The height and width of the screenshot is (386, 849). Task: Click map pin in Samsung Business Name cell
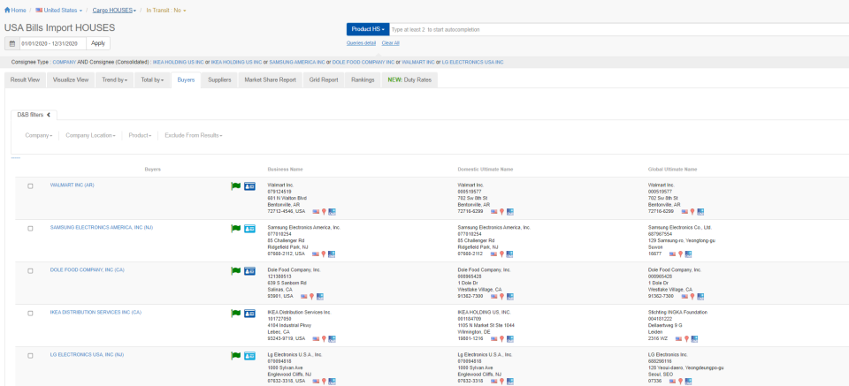click(324, 254)
